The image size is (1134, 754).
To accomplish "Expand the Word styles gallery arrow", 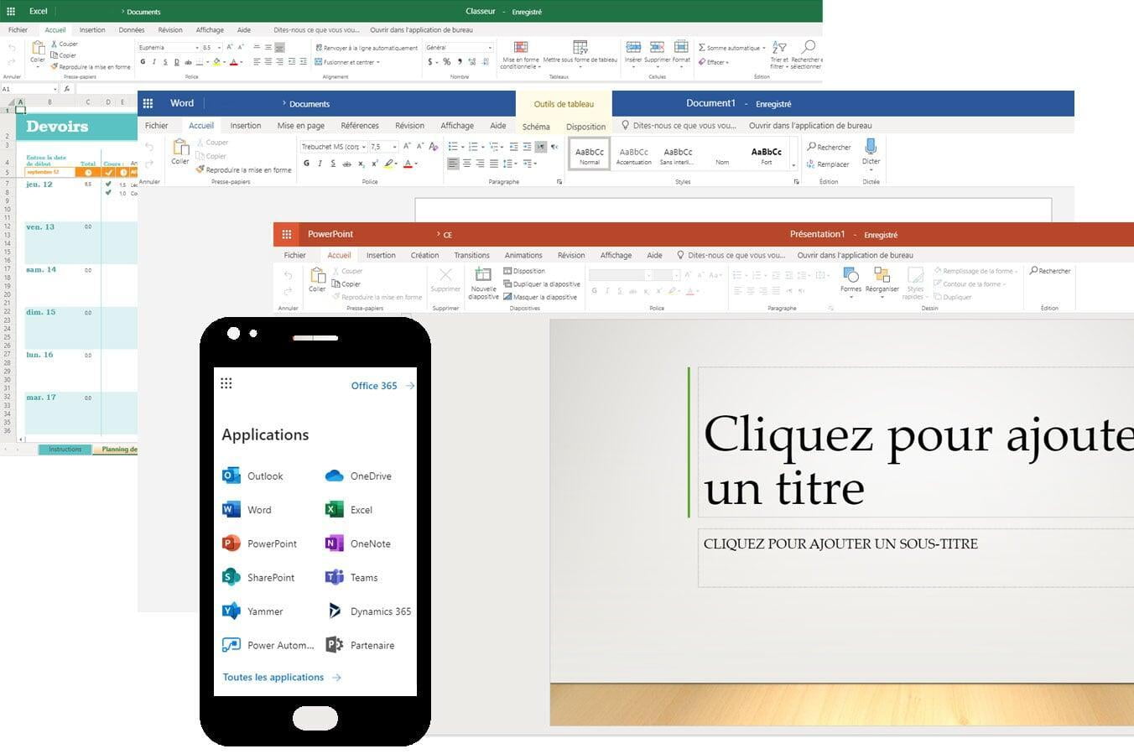I will [x=793, y=165].
